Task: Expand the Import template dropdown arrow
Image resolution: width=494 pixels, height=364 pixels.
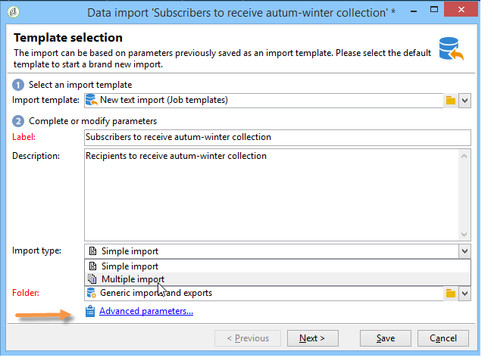Action: point(464,101)
